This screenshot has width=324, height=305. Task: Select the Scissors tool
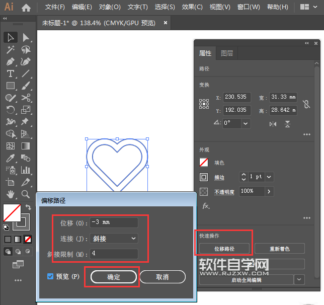(26, 98)
